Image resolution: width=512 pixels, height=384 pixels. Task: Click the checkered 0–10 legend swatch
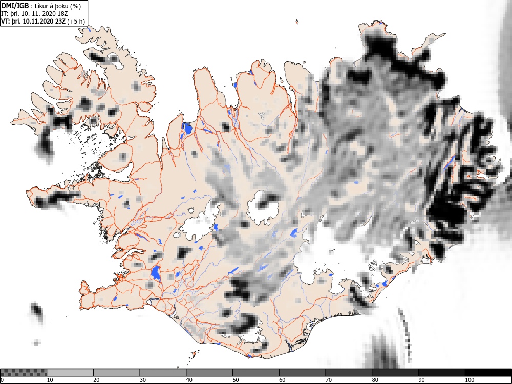pyautogui.click(x=24, y=373)
